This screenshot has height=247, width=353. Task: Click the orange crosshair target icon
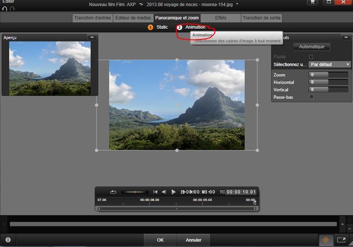(x=325, y=240)
